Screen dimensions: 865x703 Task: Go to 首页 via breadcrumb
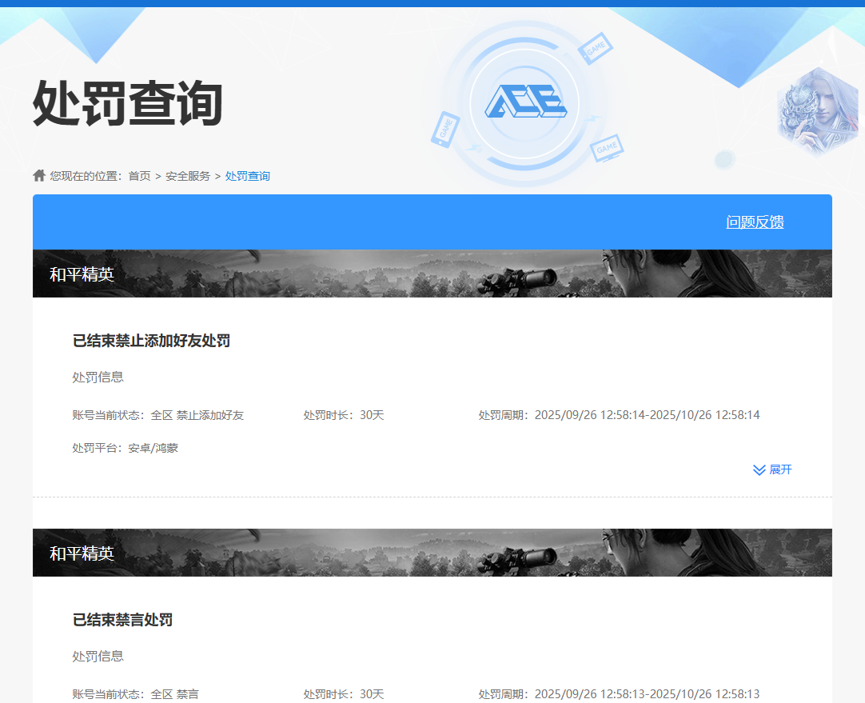[139, 176]
